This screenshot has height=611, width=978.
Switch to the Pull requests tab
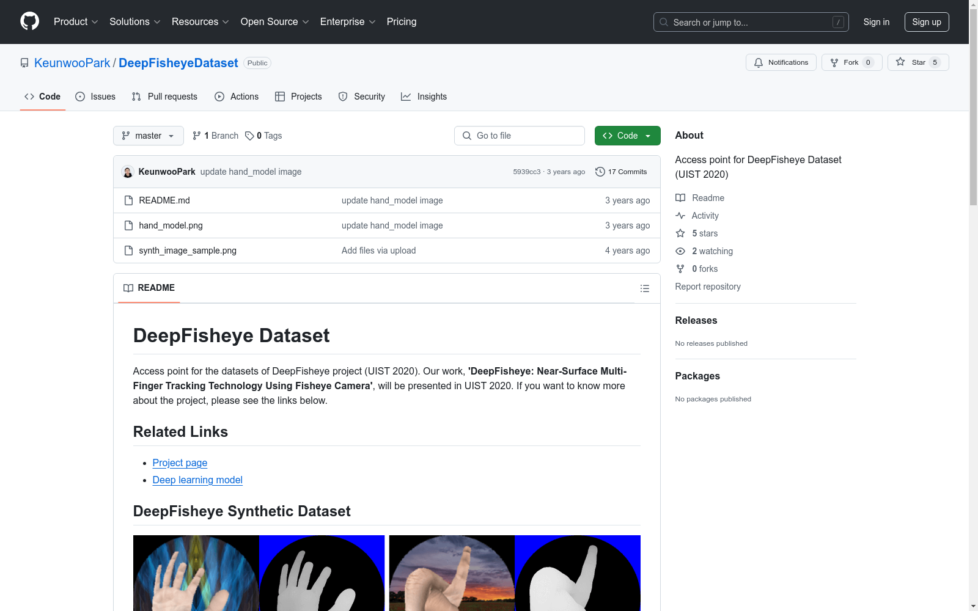coord(164,97)
